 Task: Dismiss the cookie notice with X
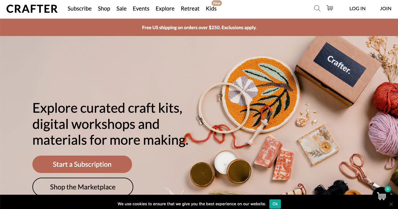click(x=391, y=204)
